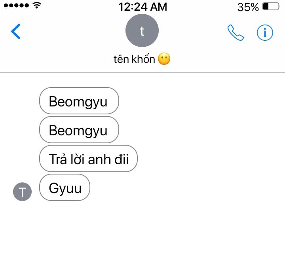Tap the gray divider line under the header
Image resolution: width=285 pixels, height=277 pixels.
point(142,72)
